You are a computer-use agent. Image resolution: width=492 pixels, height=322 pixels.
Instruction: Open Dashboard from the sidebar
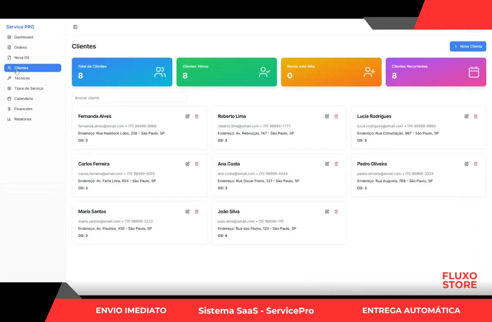click(24, 37)
